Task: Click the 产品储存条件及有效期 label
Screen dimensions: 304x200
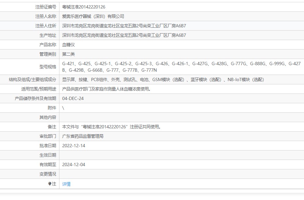Action: [36, 98]
